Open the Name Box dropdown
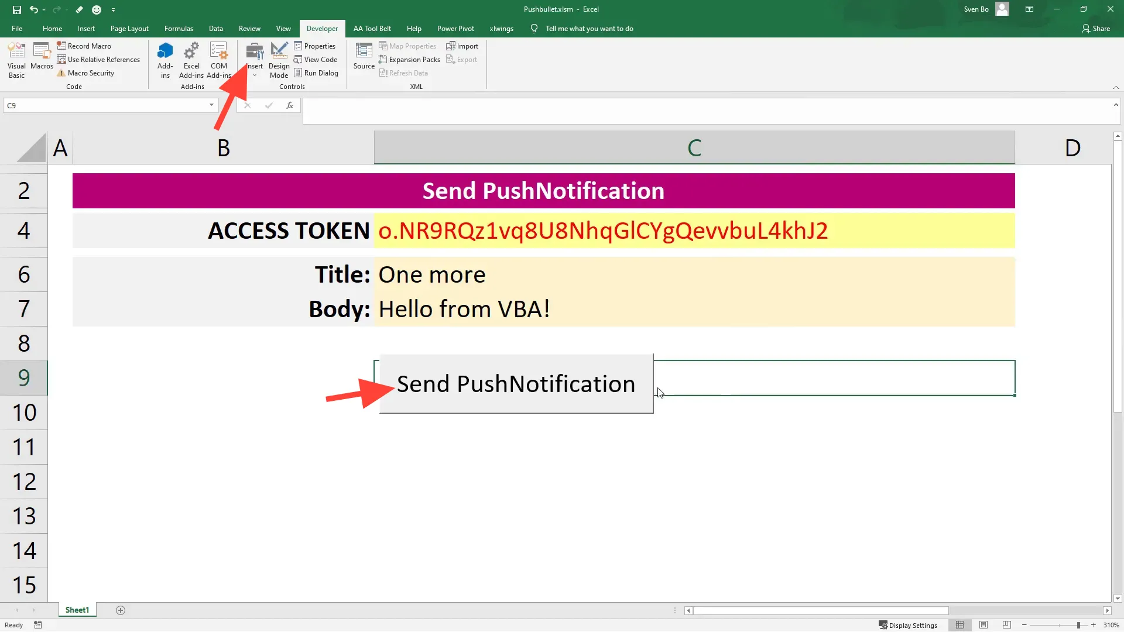The image size is (1124, 632). (x=211, y=105)
